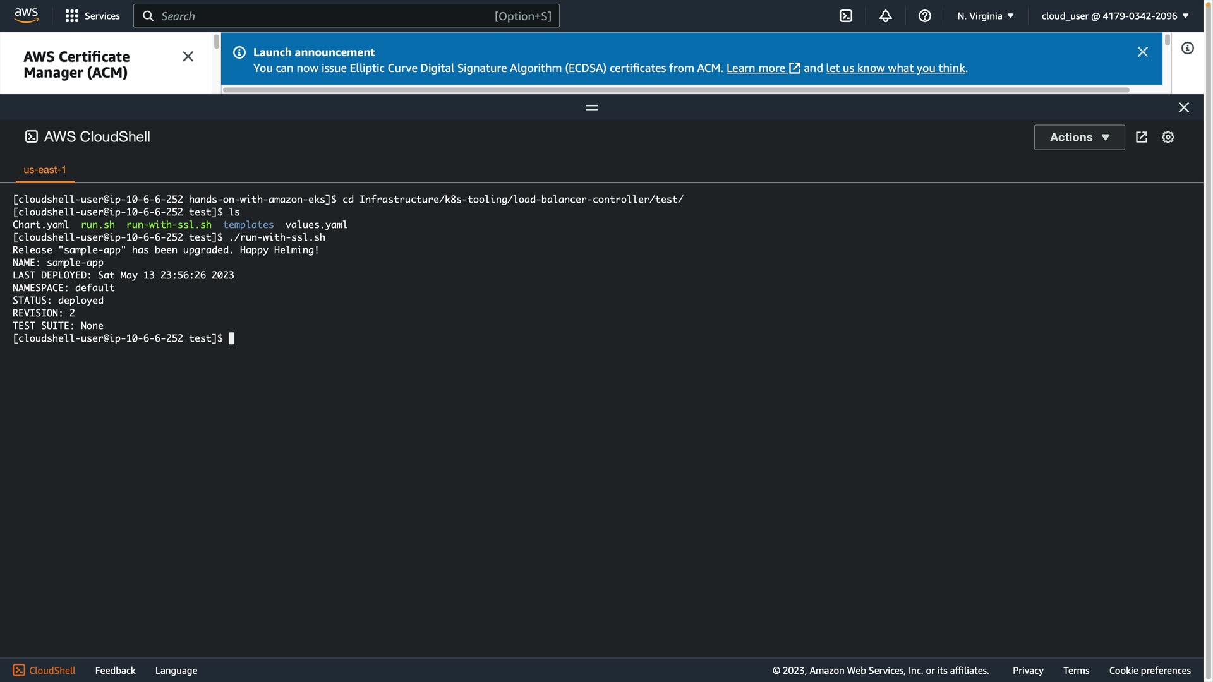Collapse the ACM side navigation panel
This screenshot has width=1213, height=682.
tap(188, 57)
